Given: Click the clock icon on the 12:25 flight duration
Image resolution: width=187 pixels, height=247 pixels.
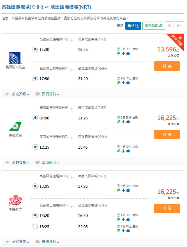Looking at the screenshot, I should [118, 147].
